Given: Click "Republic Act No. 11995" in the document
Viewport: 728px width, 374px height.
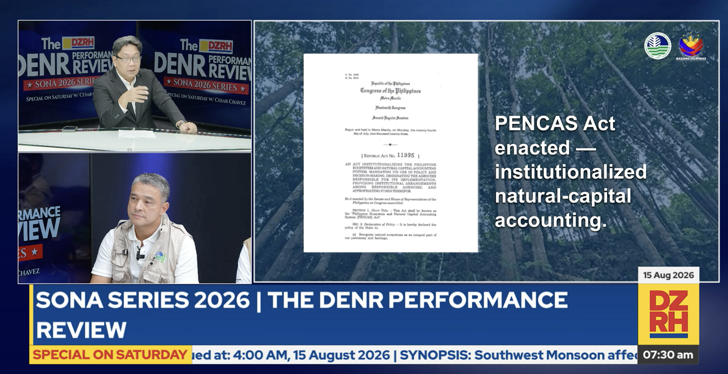Looking at the screenshot, I should pos(390,155).
